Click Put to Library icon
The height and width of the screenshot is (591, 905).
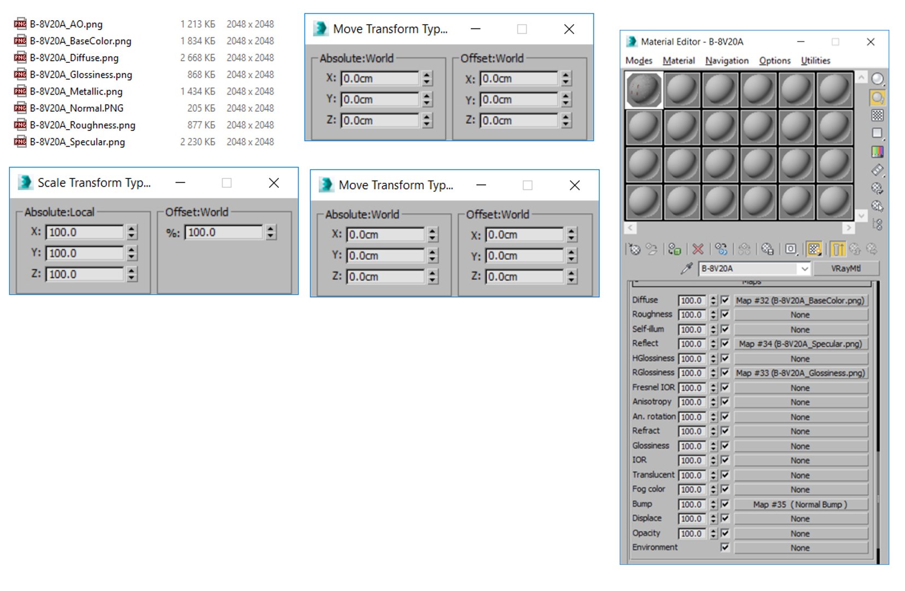coord(767,250)
